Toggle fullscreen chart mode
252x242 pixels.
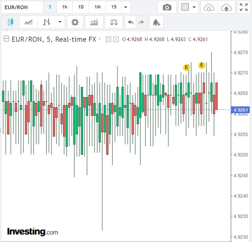243,7
